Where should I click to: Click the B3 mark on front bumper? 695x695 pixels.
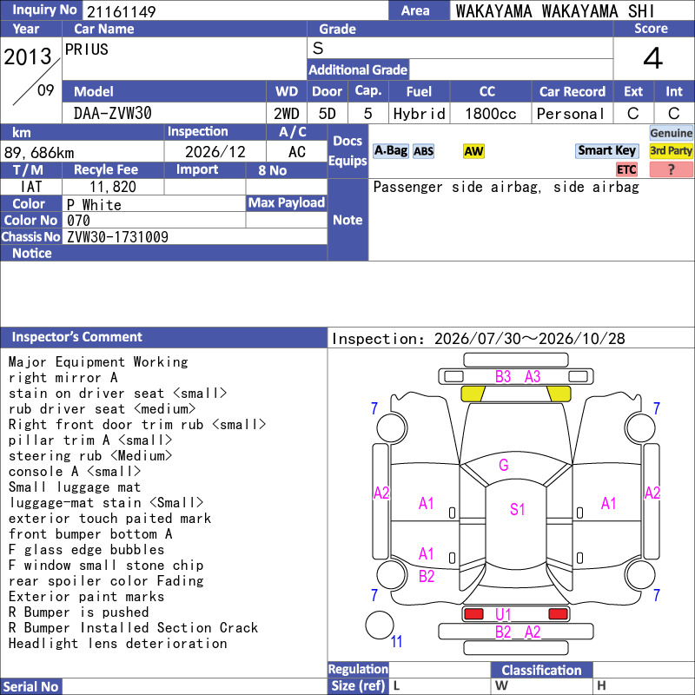coord(503,376)
